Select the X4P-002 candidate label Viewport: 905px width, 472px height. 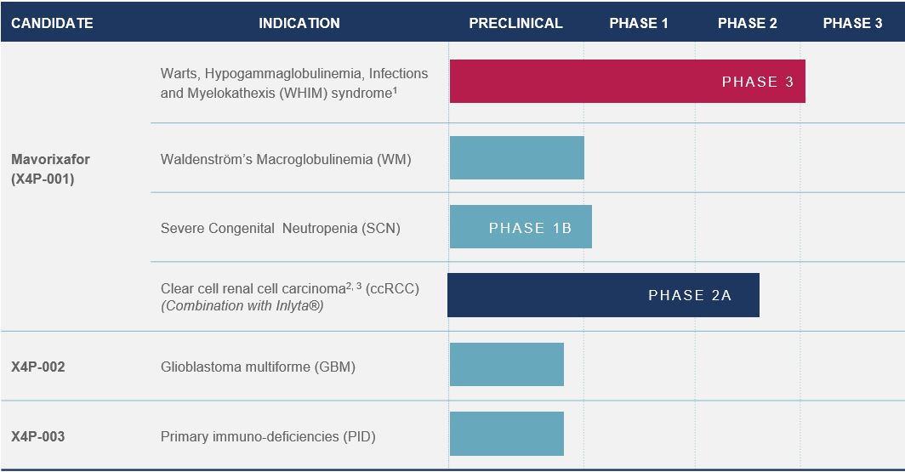tap(38, 367)
